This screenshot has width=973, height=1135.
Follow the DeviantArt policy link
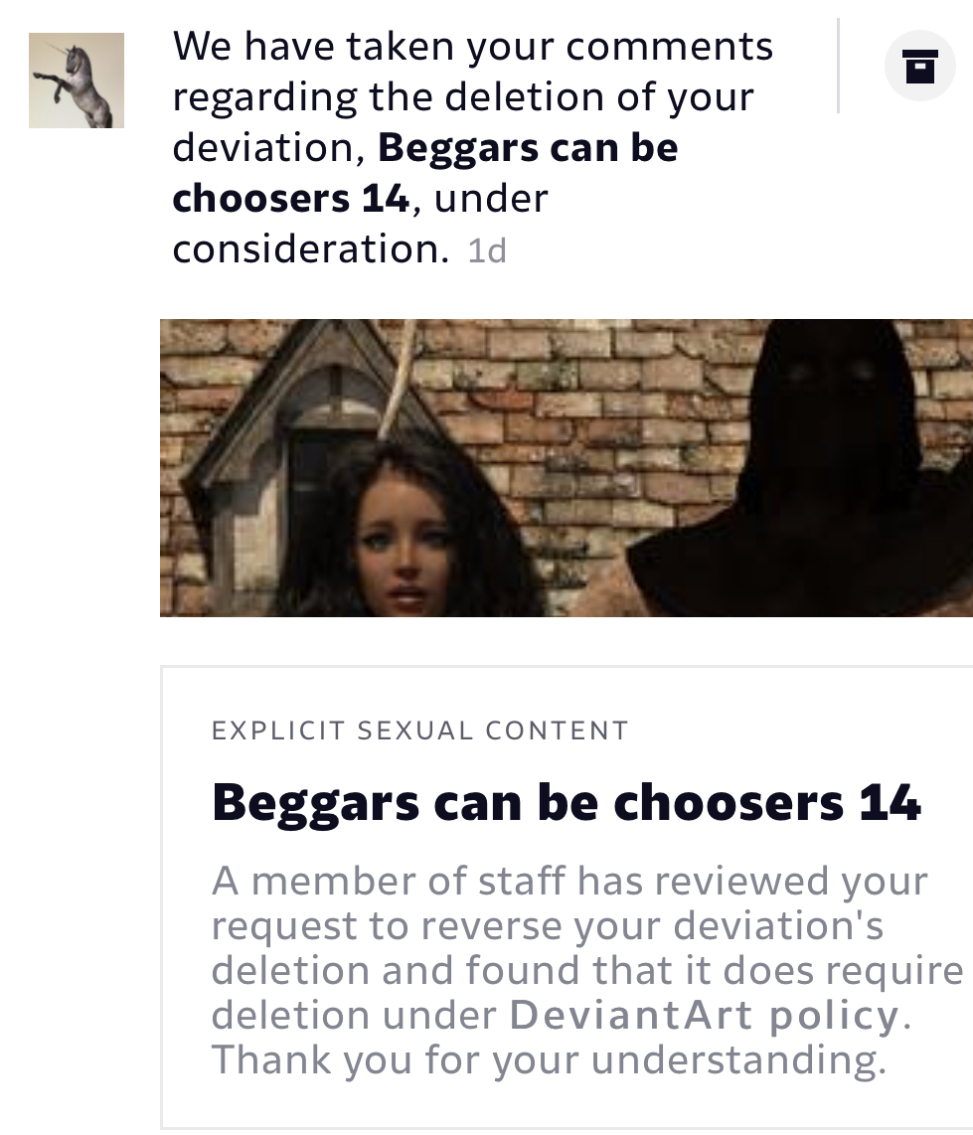[x=705, y=1015]
